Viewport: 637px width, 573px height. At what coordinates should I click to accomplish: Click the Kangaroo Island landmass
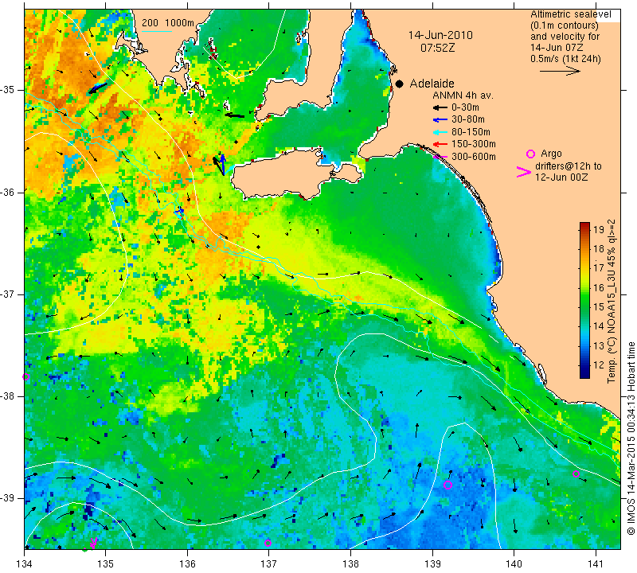284,174
